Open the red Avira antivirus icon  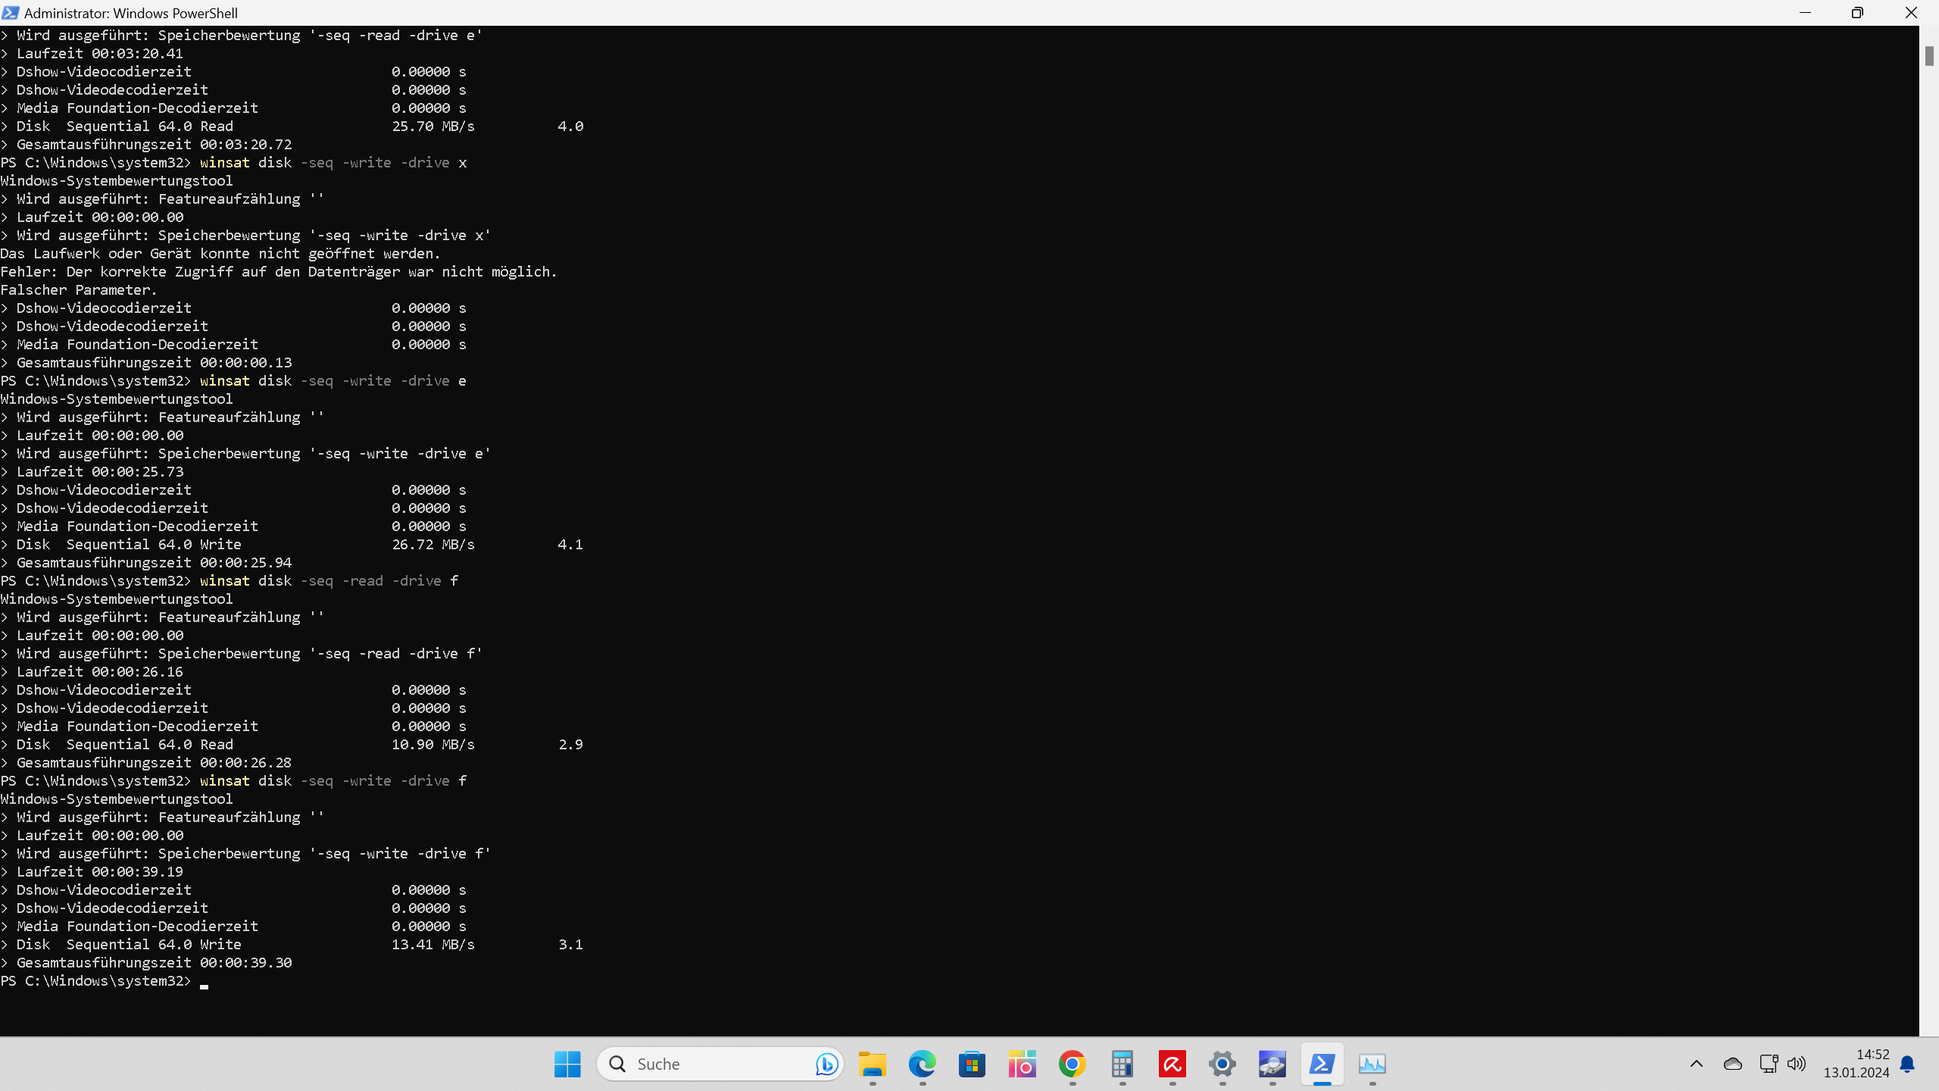pos(1172,1064)
